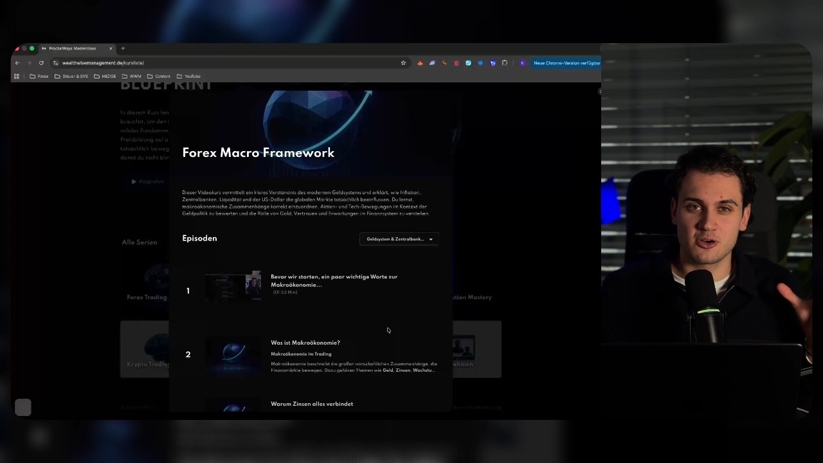
Task: Reload the page with the refresh icon
Action: coord(41,63)
